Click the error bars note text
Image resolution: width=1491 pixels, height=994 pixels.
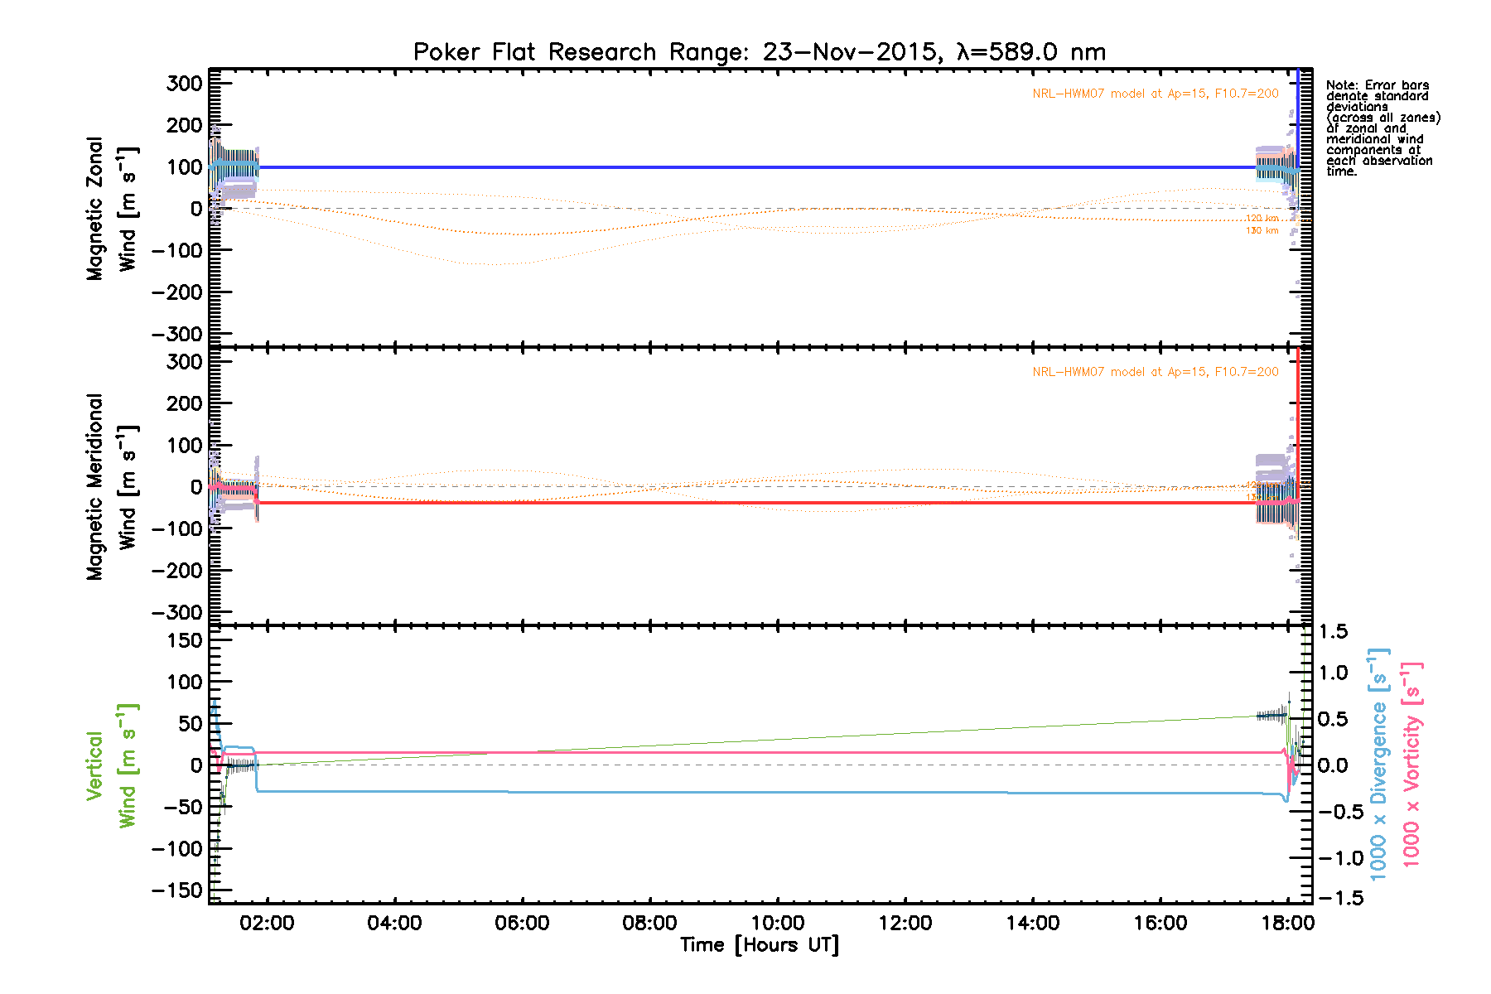pyautogui.click(x=1382, y=128)
